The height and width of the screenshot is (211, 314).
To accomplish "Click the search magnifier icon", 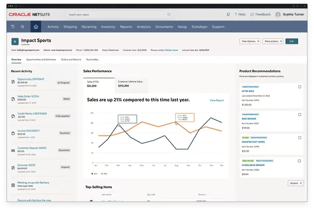I will click(168, 14).
